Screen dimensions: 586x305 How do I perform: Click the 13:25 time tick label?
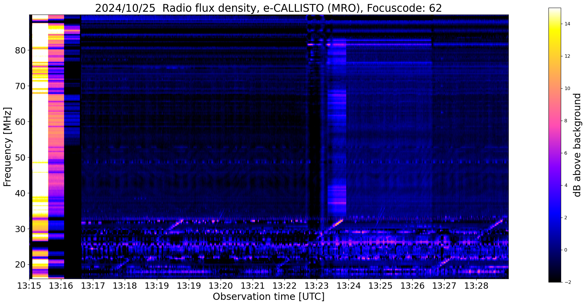click(x=380, y=286)
